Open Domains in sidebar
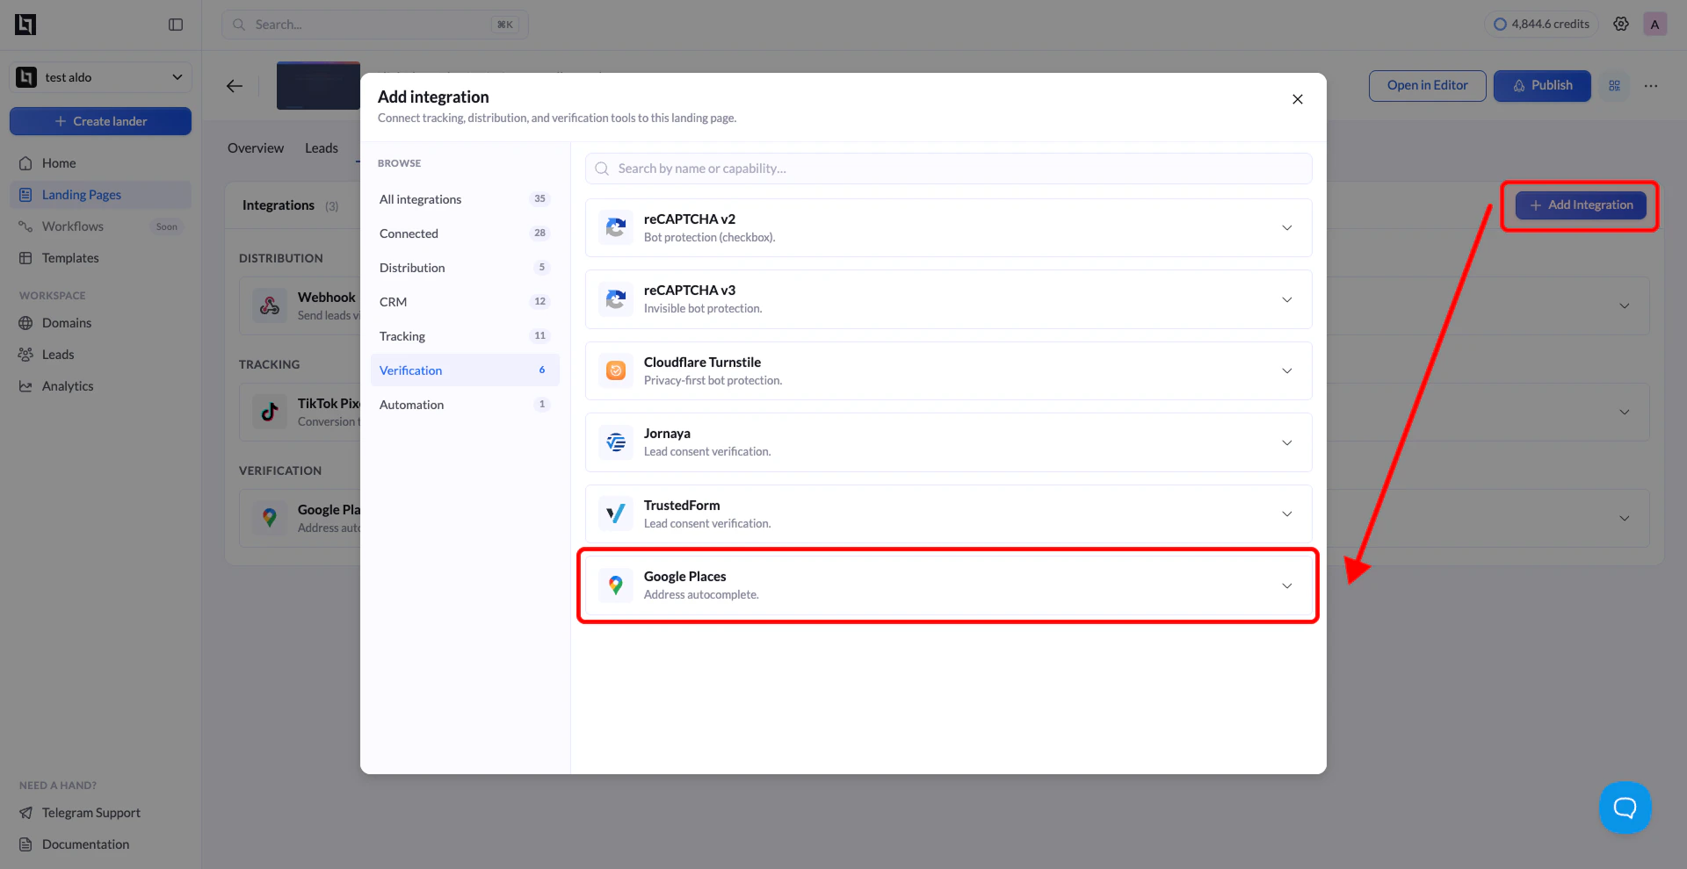 pos(101,323)
